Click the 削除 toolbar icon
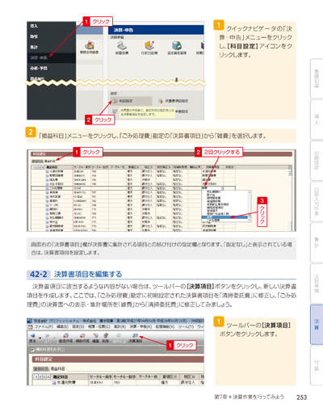Image resolution: width=323 pixels, height=412 pixels. tap(106, 335)
